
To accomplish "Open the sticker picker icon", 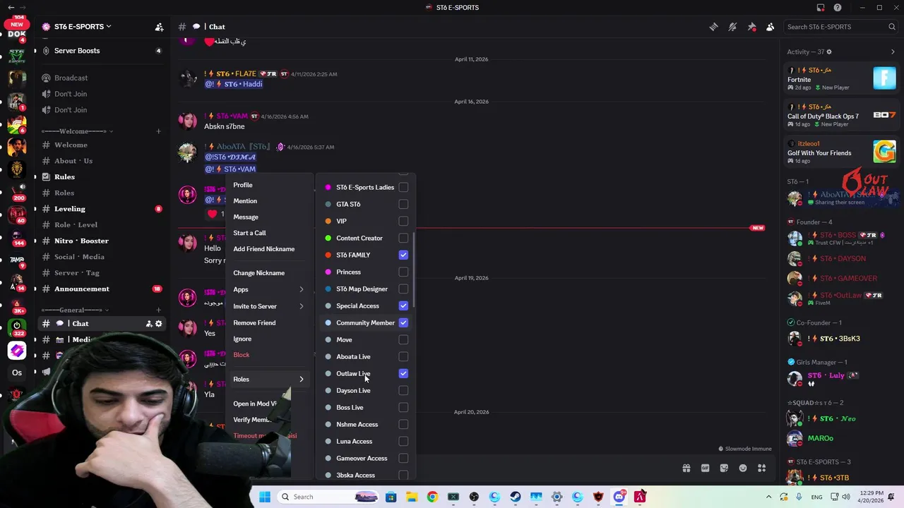I will pyautogui.click(x=724, y=468).
